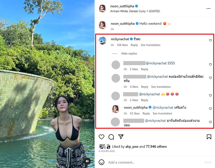Click the heart beside nickynachat's top comment
Image resolution: width=215 pixels, height=168 pixels.
(210, 40)
